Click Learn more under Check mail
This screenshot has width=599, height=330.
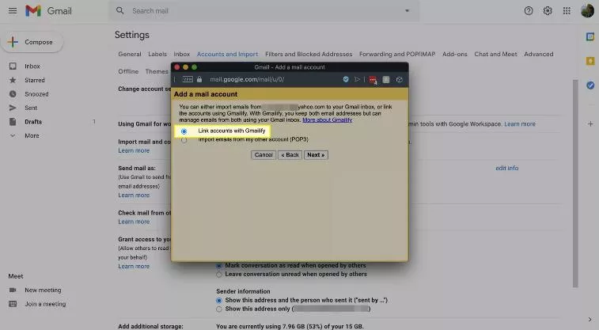[x=134, y=222]
